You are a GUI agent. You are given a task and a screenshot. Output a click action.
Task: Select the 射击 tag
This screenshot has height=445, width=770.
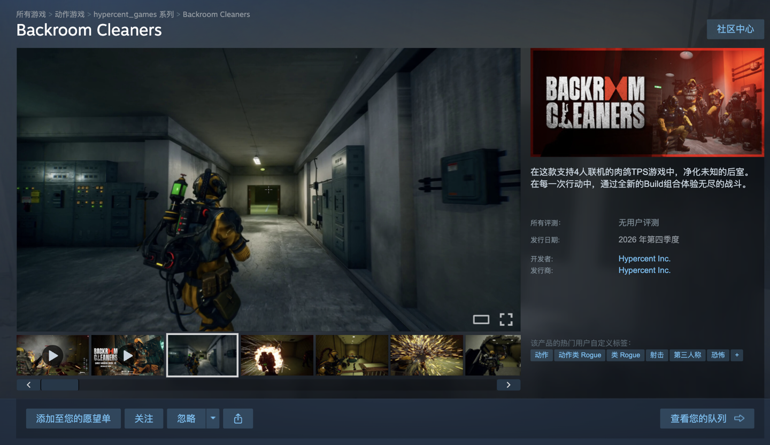tap(657, 355)
